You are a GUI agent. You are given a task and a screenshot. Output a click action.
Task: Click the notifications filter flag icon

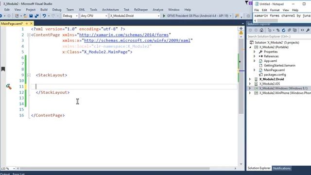246,3
